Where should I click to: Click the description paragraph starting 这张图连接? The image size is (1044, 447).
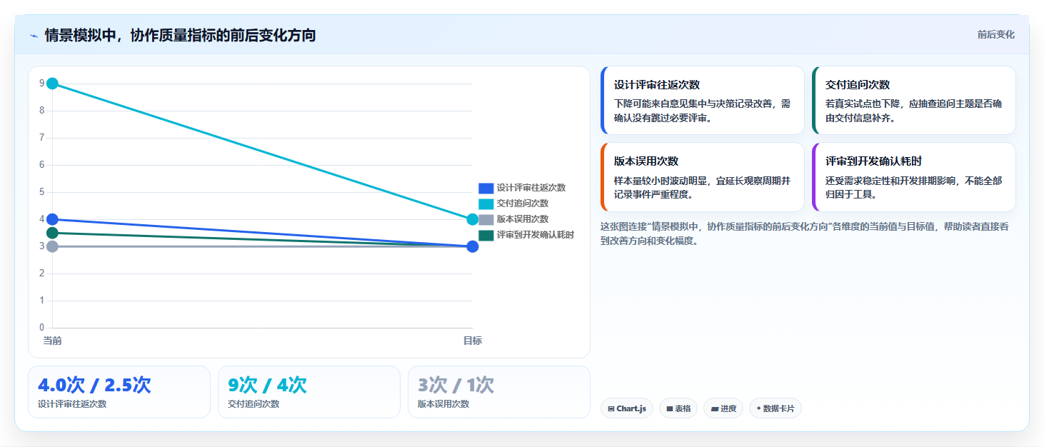803,233
